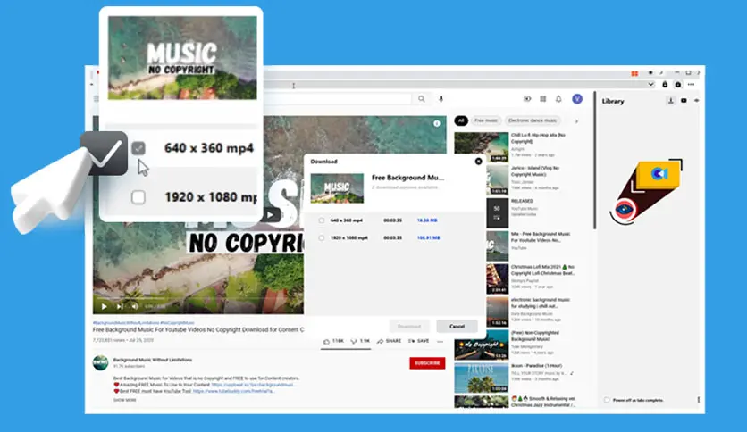747x432 pixels.
Task: Click the large center play button on video
Action: [x=271, y=214]
